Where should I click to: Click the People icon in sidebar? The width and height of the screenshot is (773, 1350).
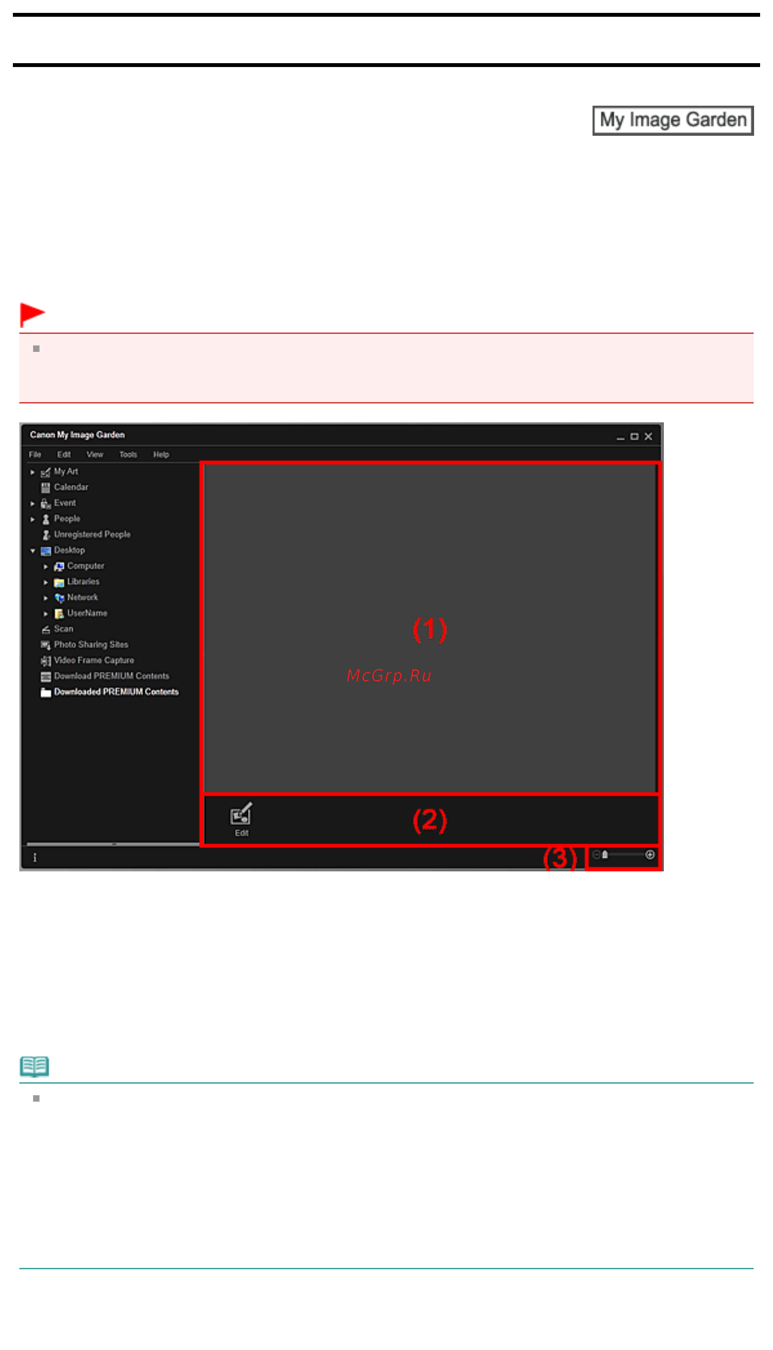46,519
